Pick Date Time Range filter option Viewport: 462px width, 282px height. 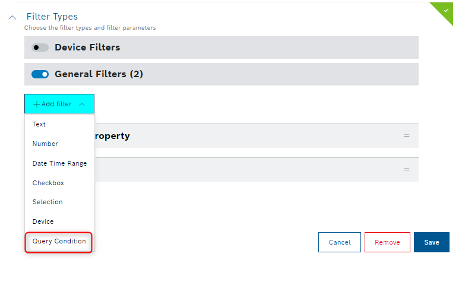click(59, 163)
